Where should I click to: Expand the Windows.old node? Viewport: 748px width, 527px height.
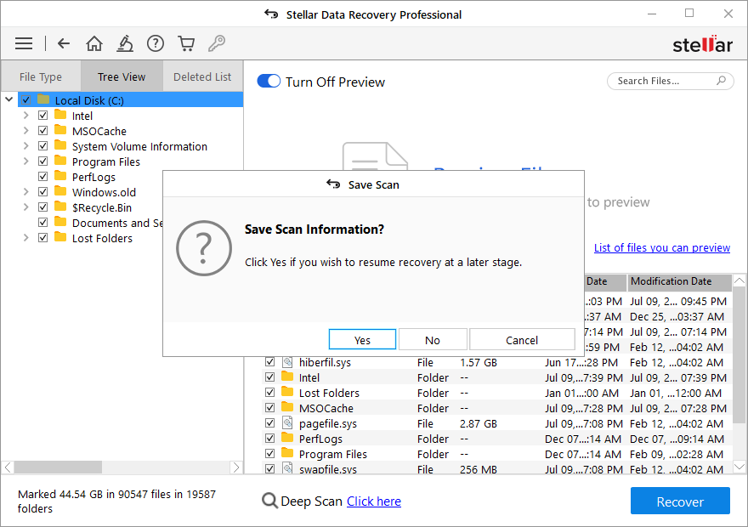click(25, 192)
